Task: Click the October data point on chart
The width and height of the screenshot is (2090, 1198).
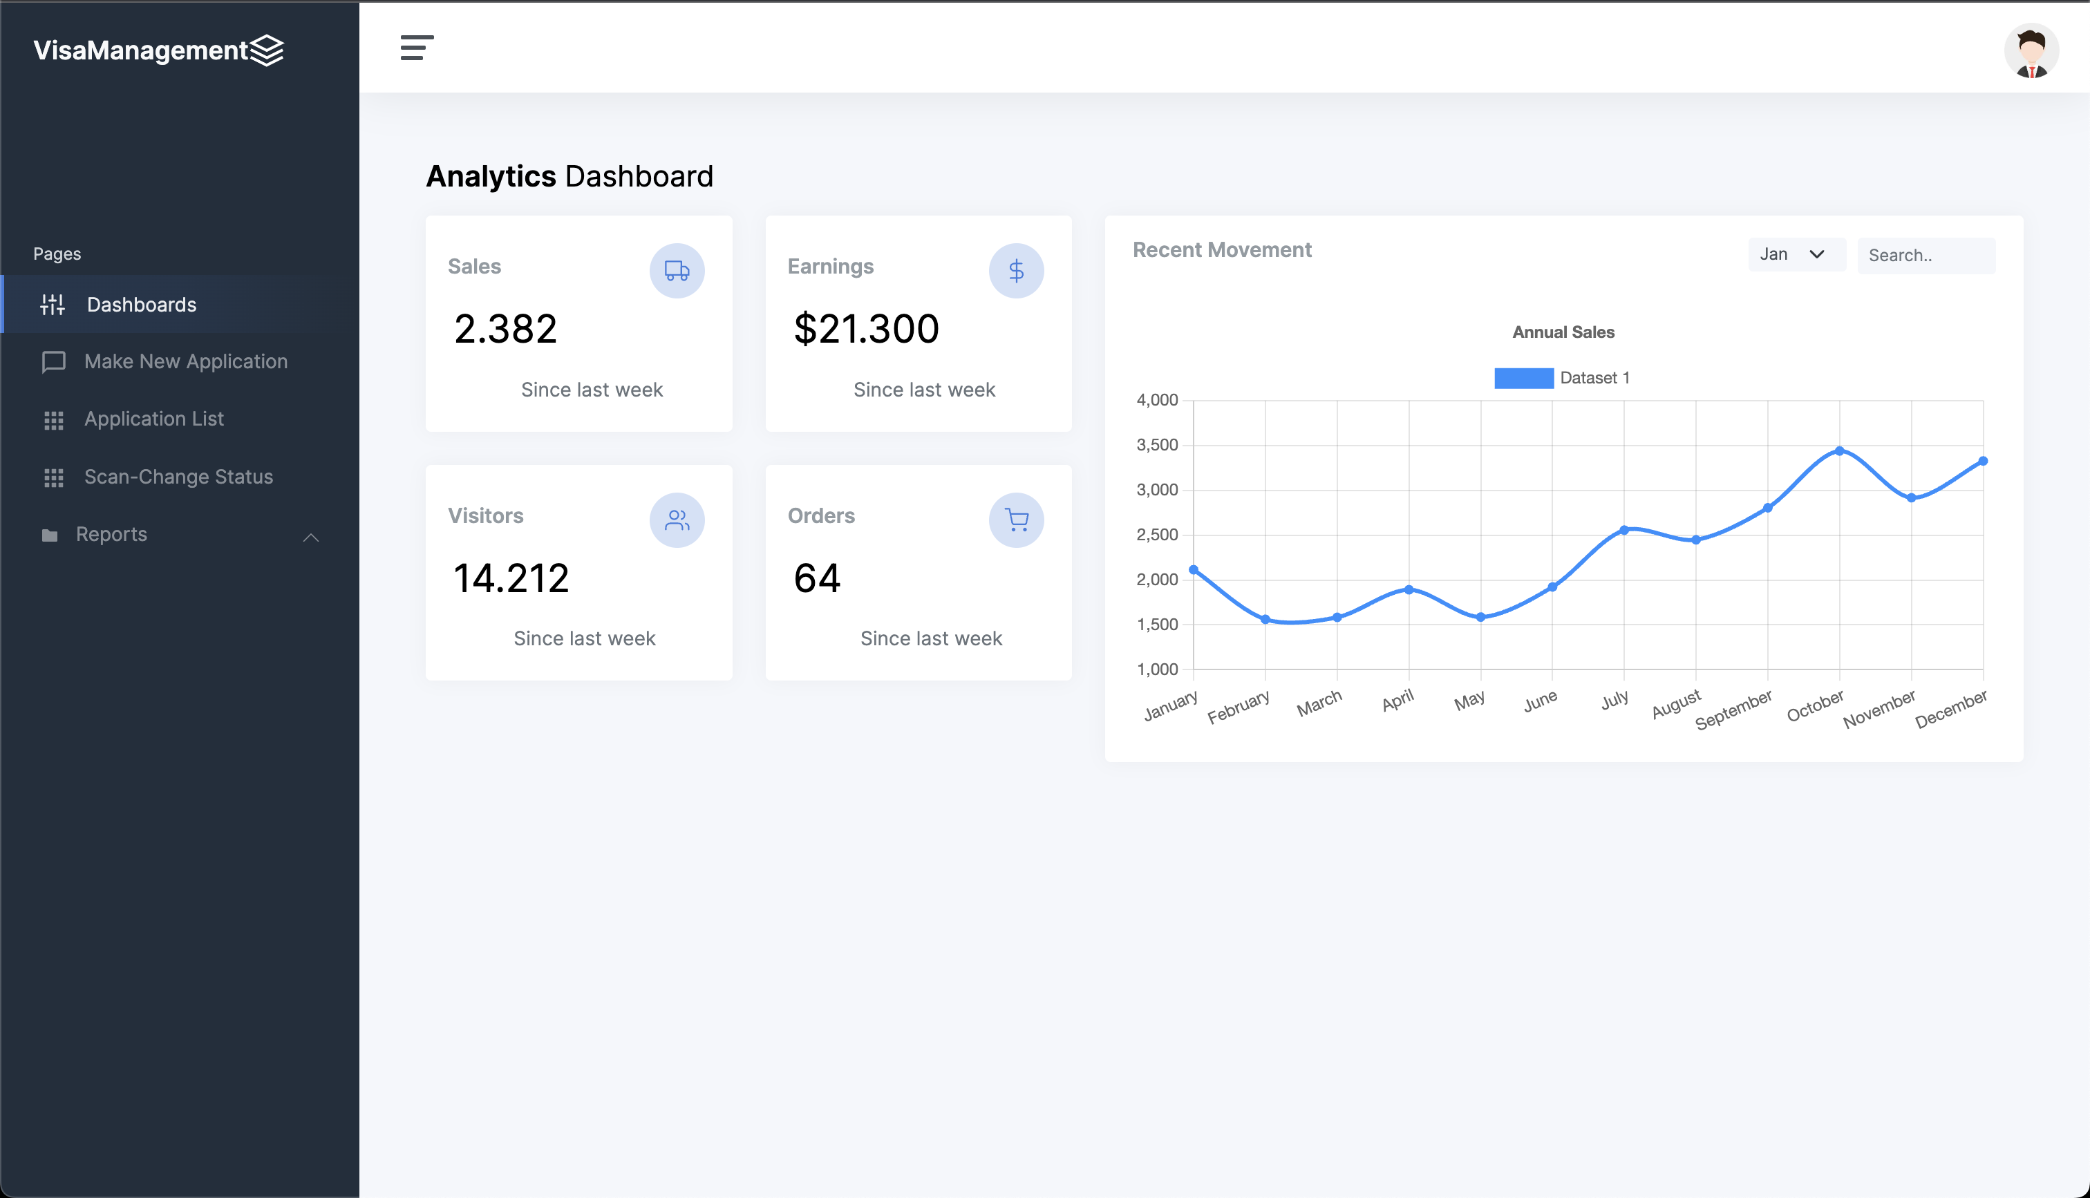Action: point(1839,451)
